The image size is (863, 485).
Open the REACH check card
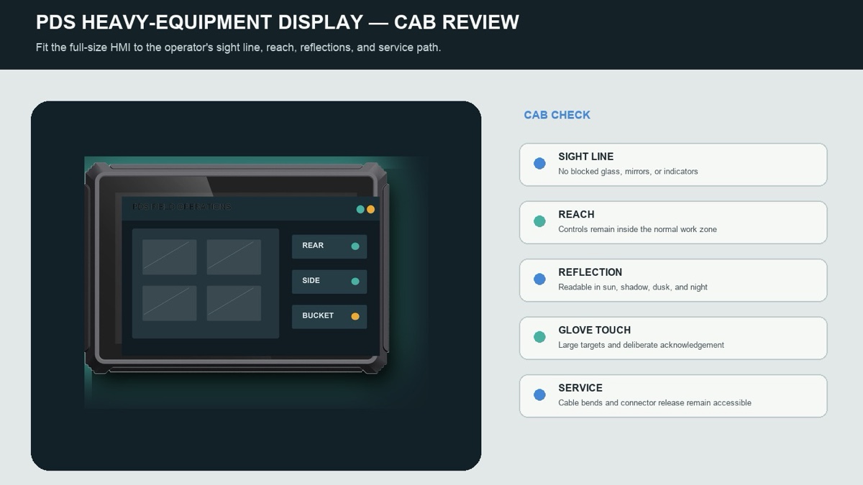673,222
